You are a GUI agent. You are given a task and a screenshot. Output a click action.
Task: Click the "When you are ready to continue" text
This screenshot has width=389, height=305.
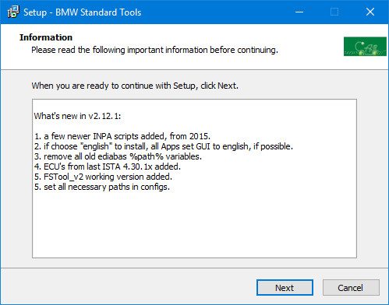(x=135, y=86)
